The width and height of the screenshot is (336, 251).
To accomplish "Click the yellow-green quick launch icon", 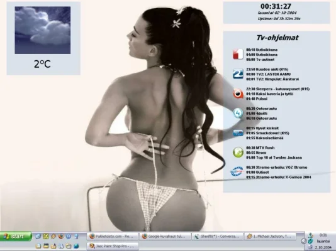I will pos(46,237).
